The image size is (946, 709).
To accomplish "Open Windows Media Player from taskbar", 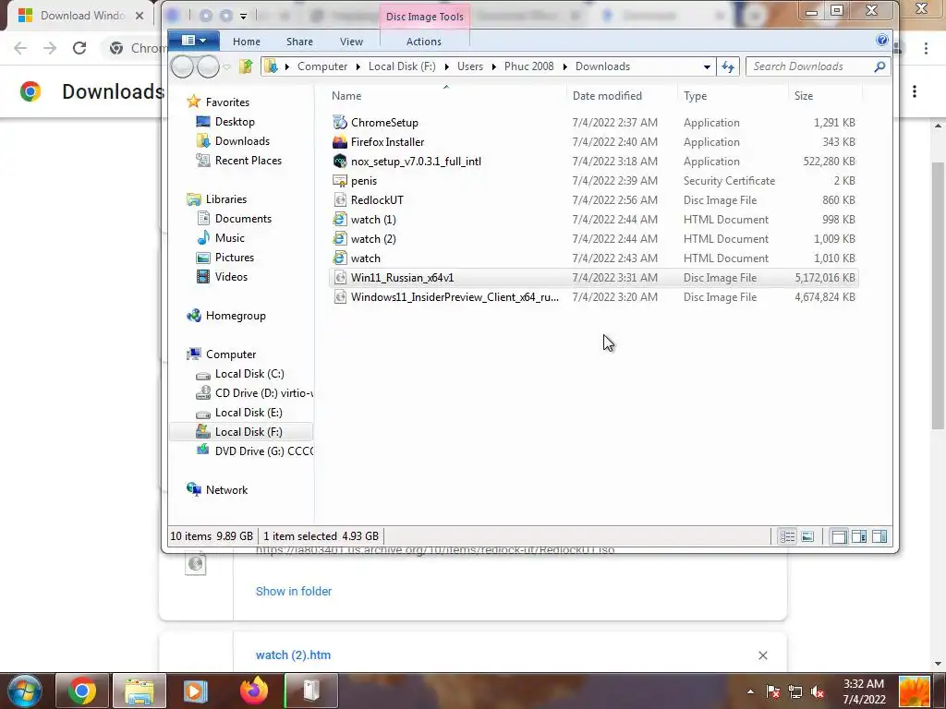I will pyautogui.click(x=195, y=691).
